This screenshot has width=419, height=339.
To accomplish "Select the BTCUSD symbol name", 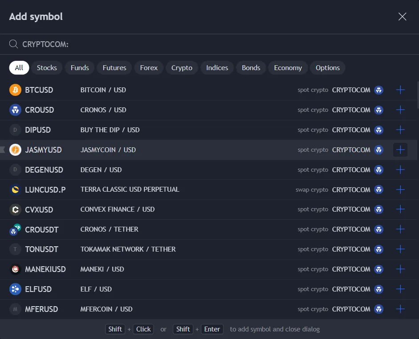I will [39, 90].
